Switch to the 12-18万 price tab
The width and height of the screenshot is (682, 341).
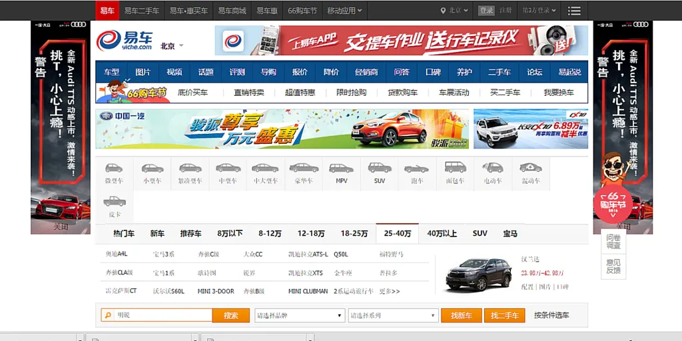(311, 234)
